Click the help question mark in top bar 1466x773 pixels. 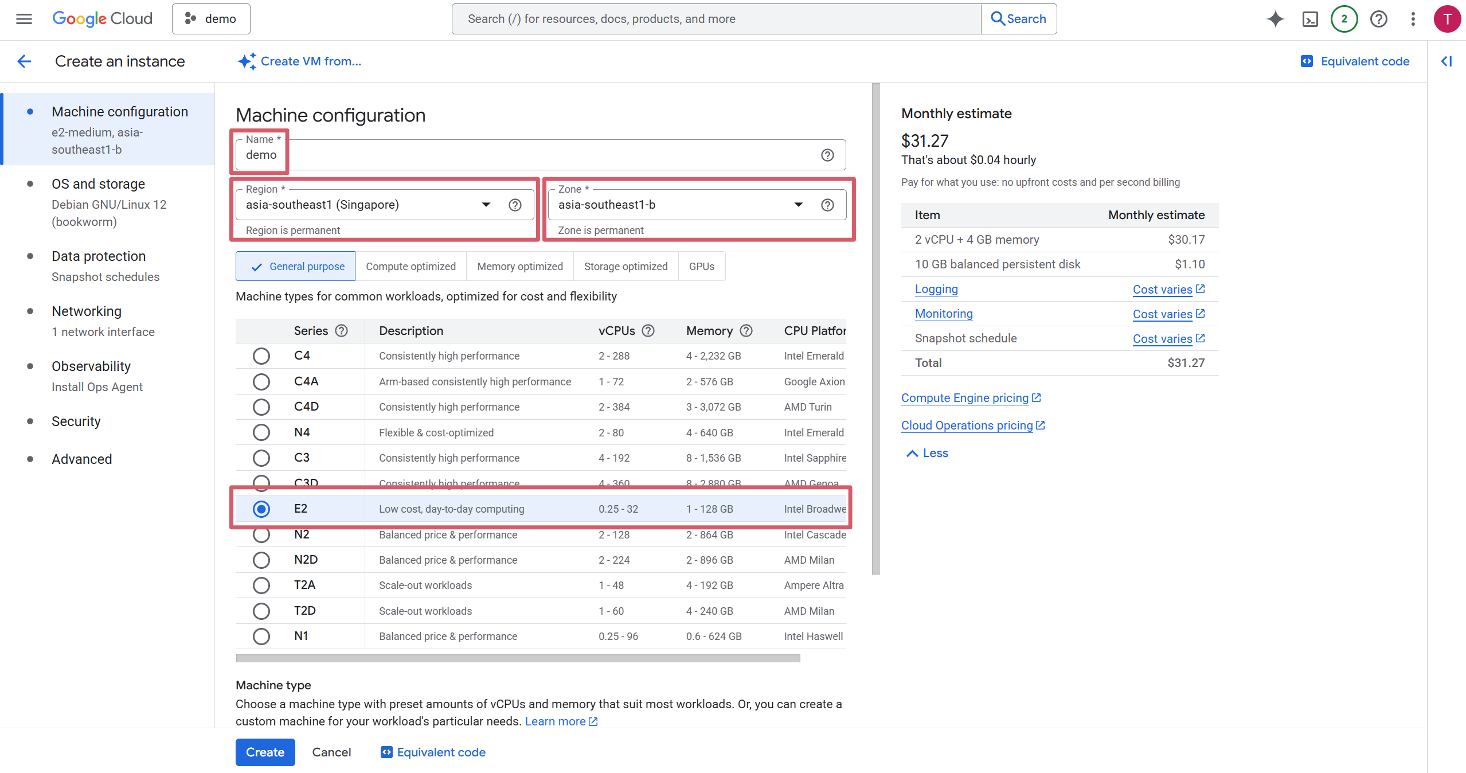pyautogui.click(x=1378, y=19)
